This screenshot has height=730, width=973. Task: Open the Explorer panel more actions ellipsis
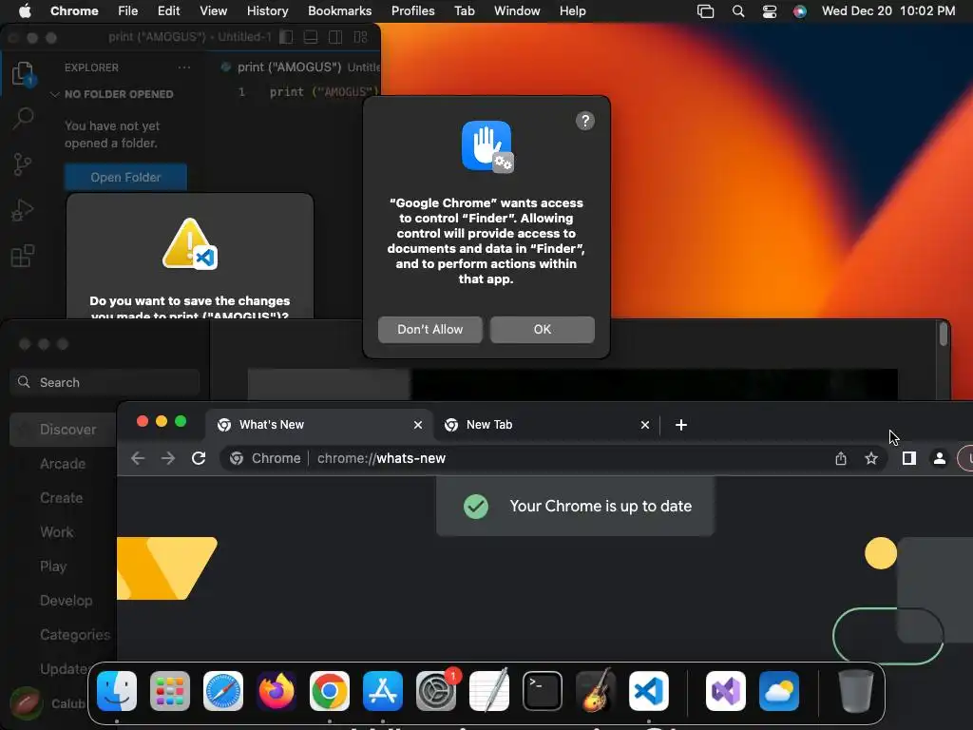coord(184,67)
